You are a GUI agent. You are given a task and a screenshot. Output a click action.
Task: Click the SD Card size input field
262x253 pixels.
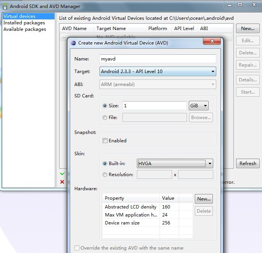(154, 106)
